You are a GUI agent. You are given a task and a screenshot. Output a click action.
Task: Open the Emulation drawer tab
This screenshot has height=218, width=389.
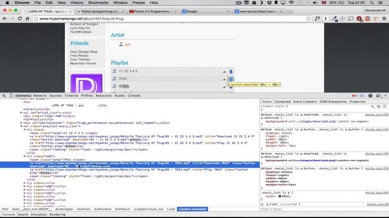coord(39,214)
